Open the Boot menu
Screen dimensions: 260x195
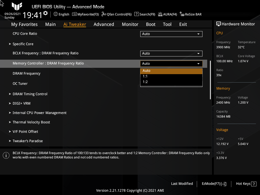coord(151,24)
